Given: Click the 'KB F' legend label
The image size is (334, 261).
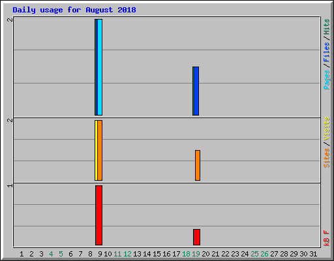Looking at the screenshot, I should pos(326,238).
